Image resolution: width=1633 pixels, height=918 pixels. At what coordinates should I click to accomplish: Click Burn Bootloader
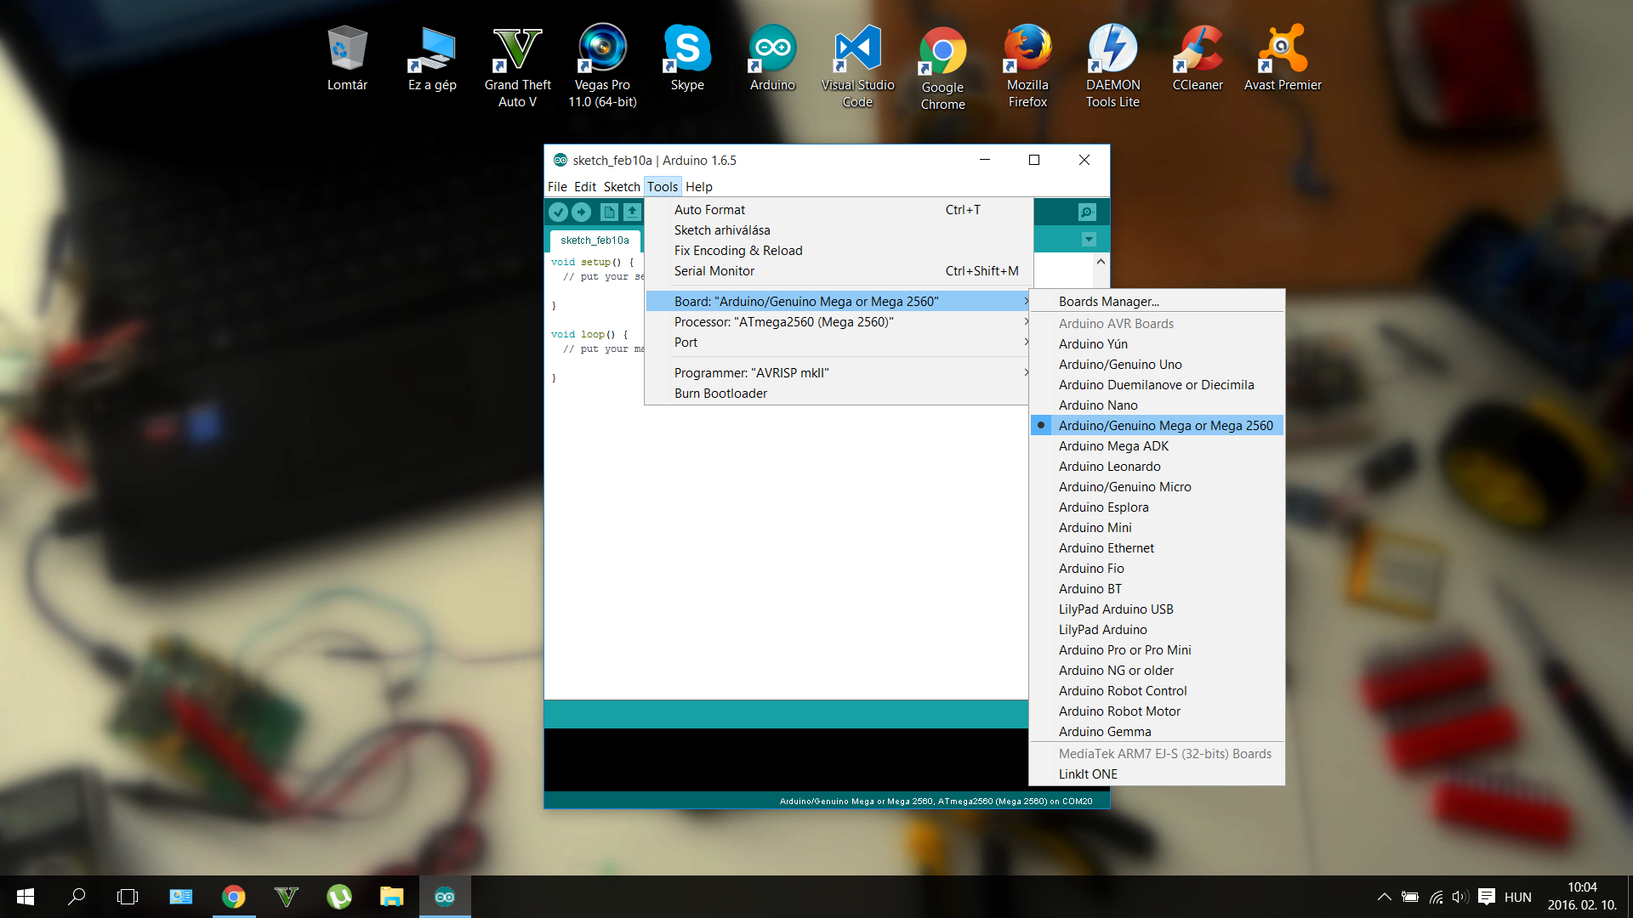(720, 394)
